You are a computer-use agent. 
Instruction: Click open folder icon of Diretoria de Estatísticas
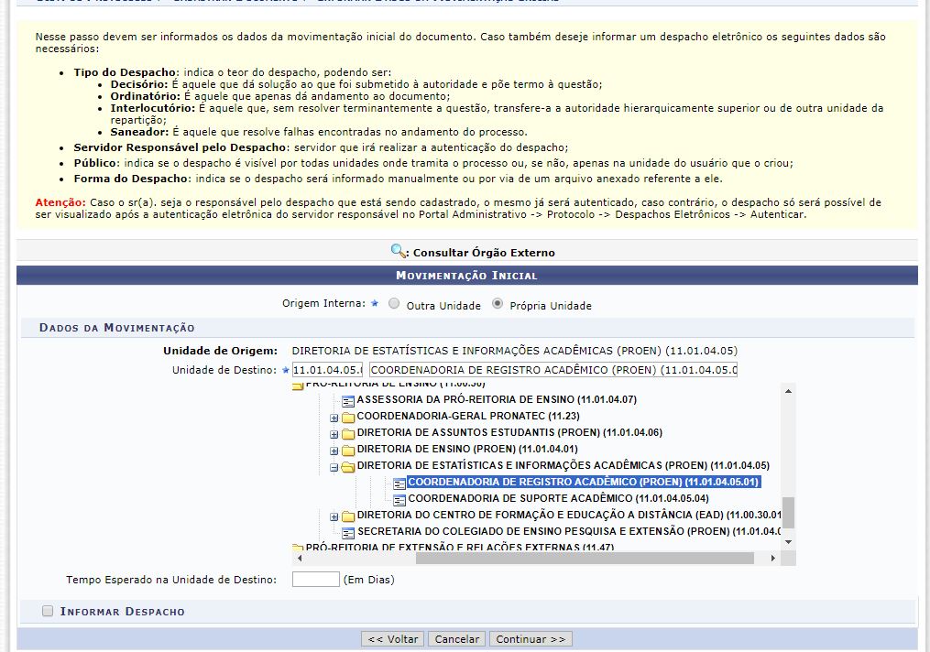click(x=347, y=466)
